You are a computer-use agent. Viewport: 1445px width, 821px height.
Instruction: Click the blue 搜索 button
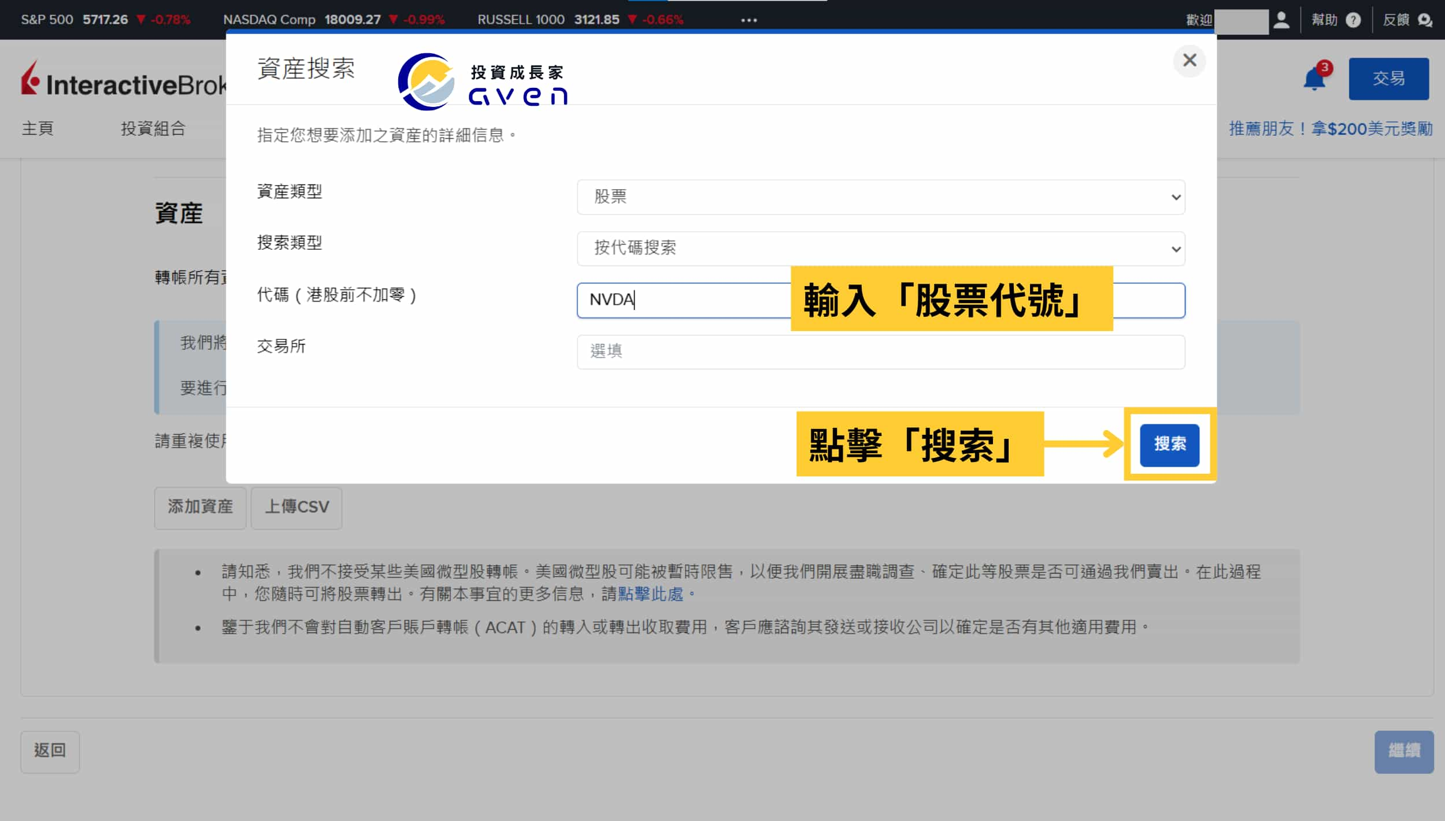[1169, 445]
